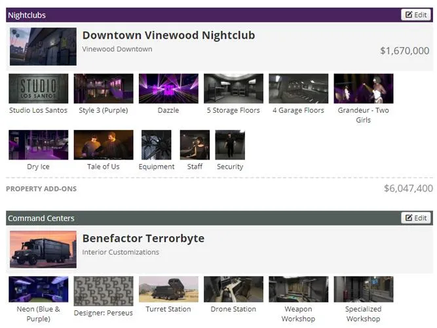Image resolution: width=437 pixels, height=328 pixels.
Task: Click the Dazzle caption text
Action: point(168,110)
